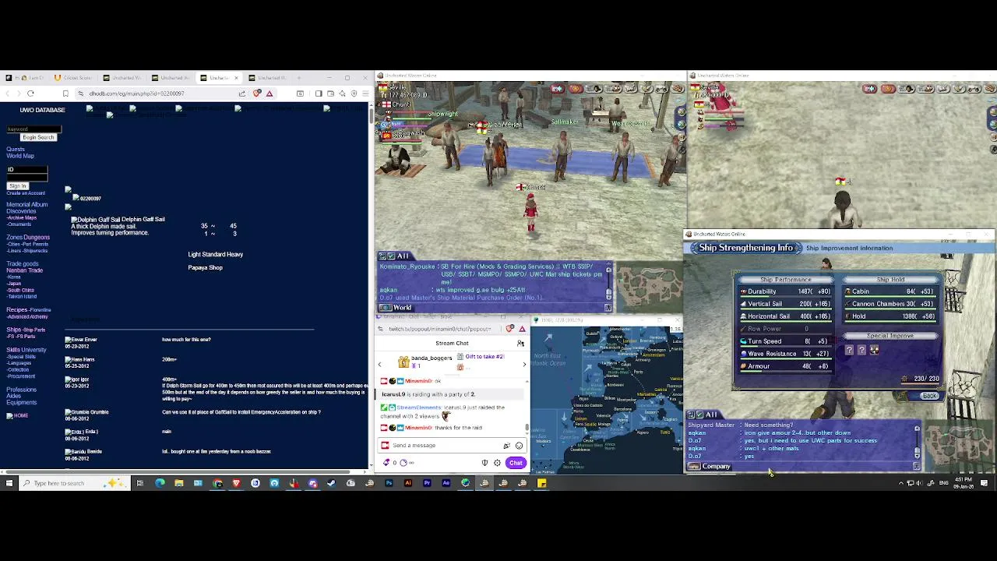Show next Twitch gift leaderboard item
Viewport: 997px width, 561px height.
coord(523,365)
